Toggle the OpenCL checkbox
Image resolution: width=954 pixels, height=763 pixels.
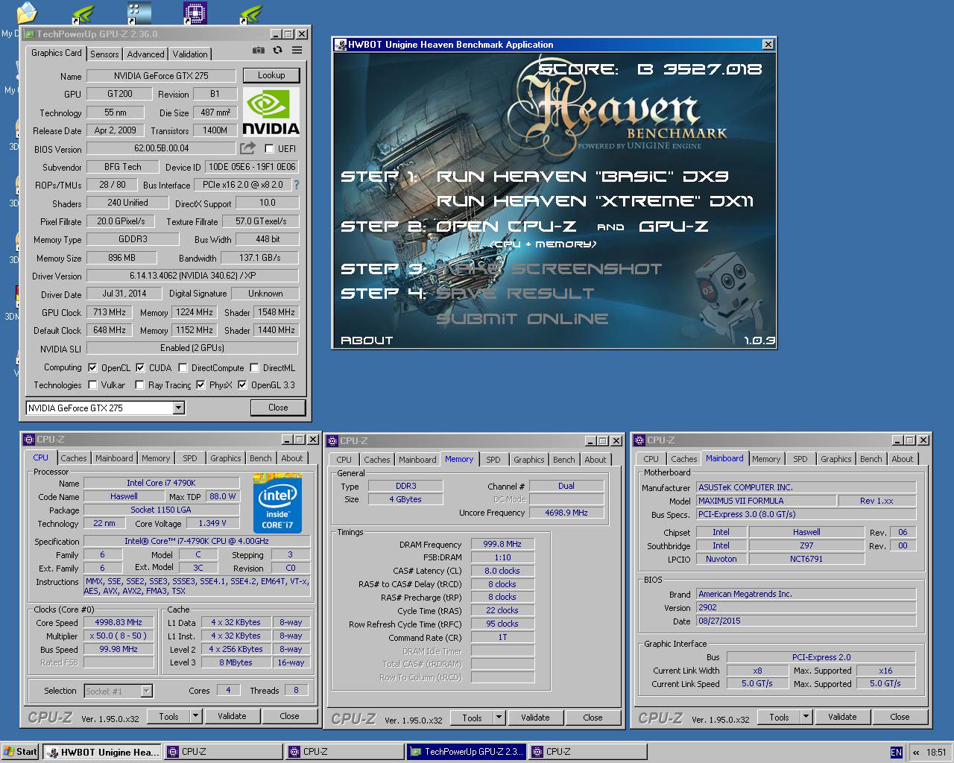click(x=92, y=367)
